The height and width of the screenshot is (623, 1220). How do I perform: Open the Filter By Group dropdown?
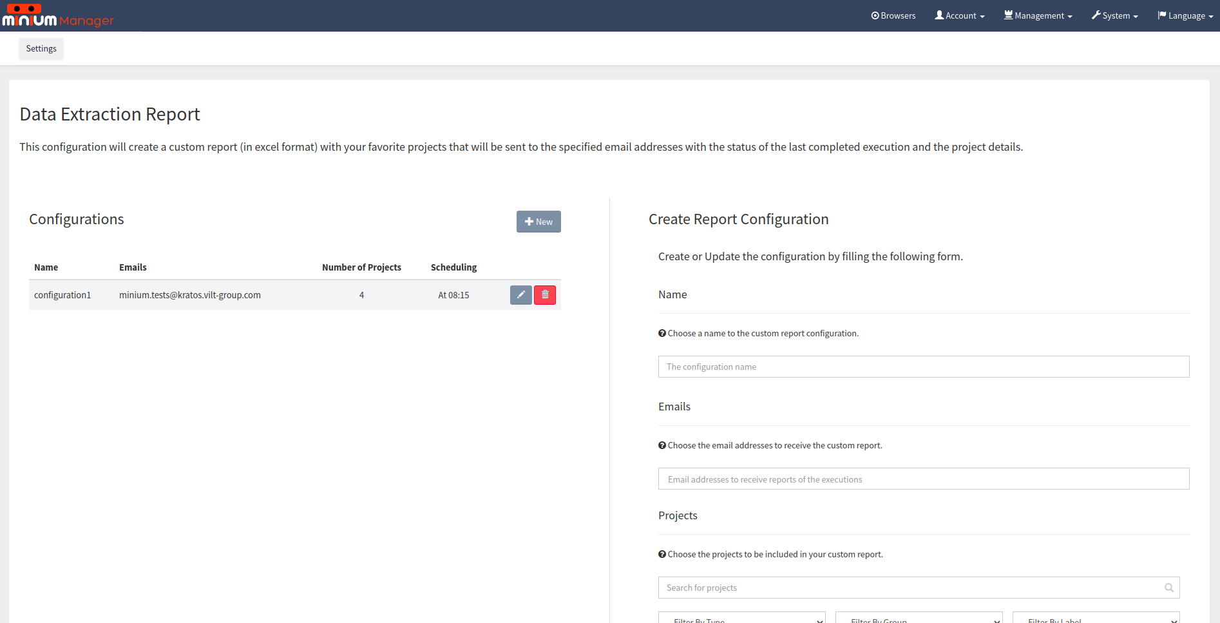[919, 618]
